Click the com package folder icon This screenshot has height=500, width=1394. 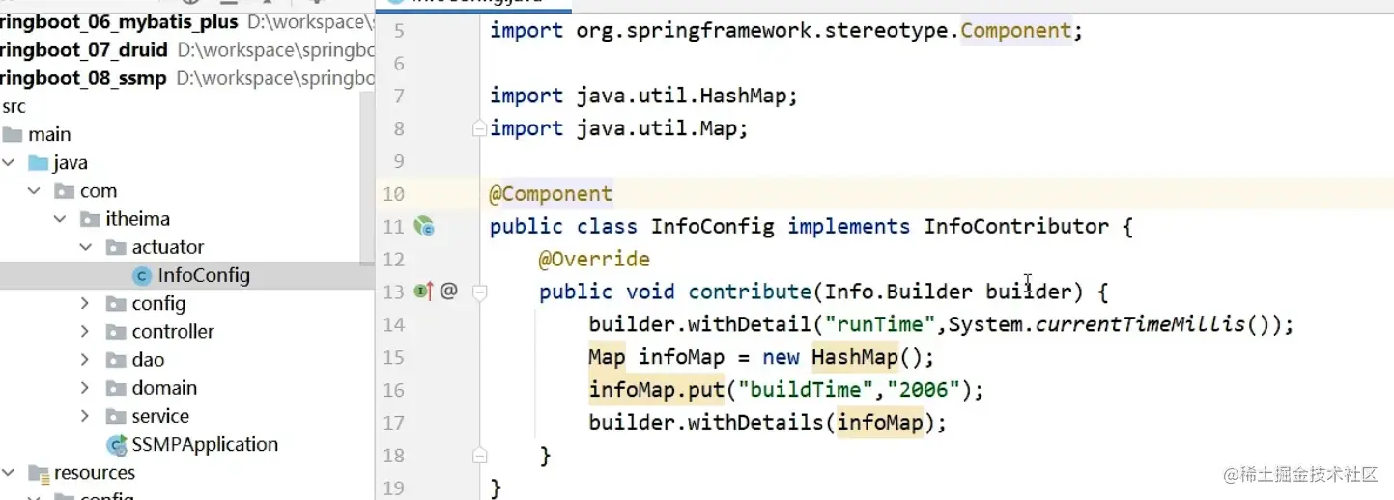tap(64, 191)
